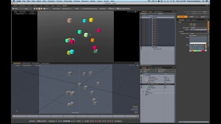
Task: Toggle visibility of Base Material layer
Action: [141, 88]
